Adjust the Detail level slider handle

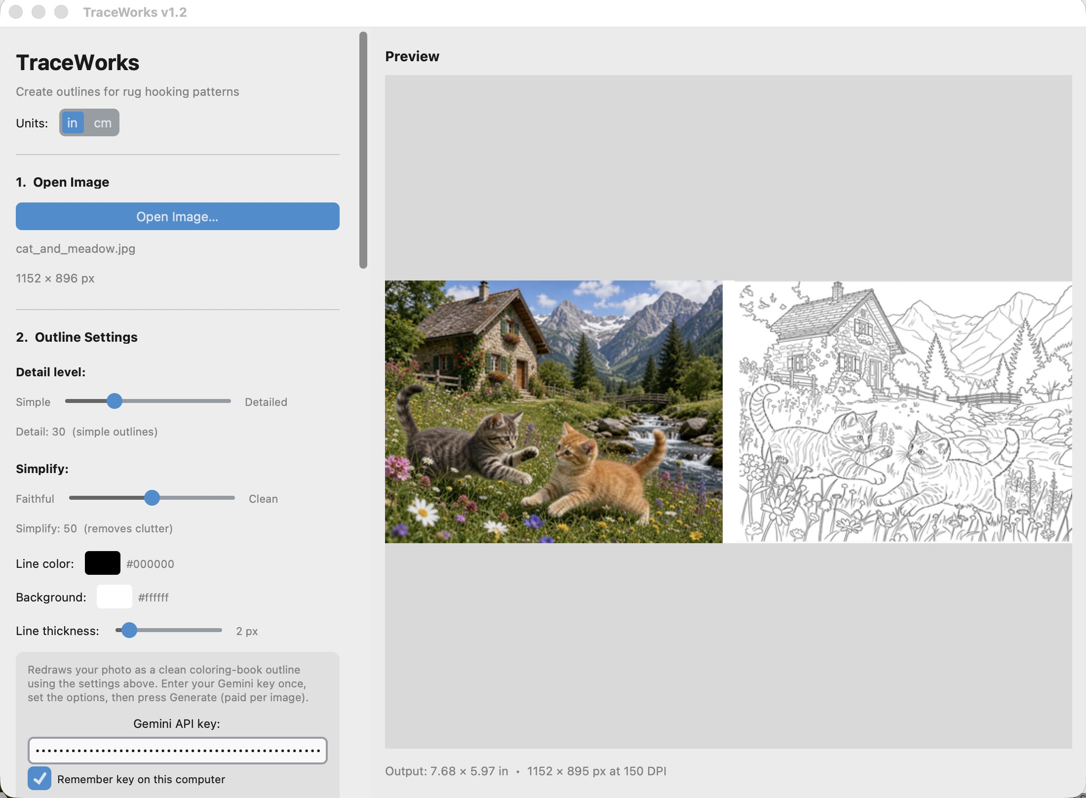pos(115,401)
